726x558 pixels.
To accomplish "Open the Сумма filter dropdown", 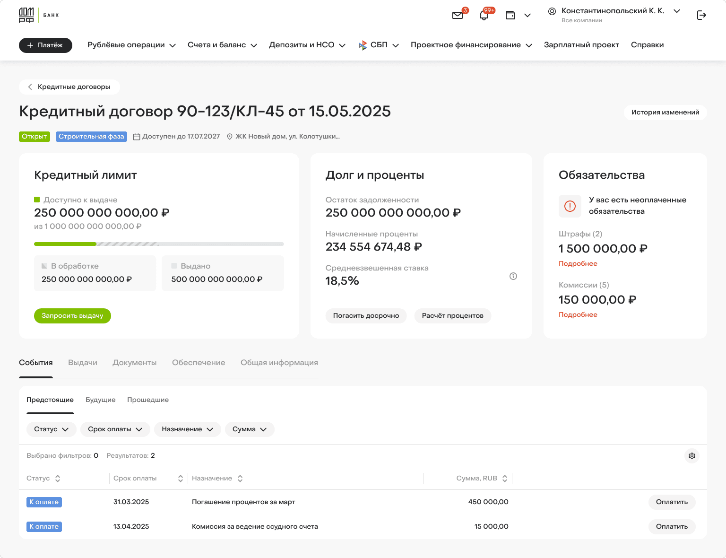I will click(x=250, y=429).
